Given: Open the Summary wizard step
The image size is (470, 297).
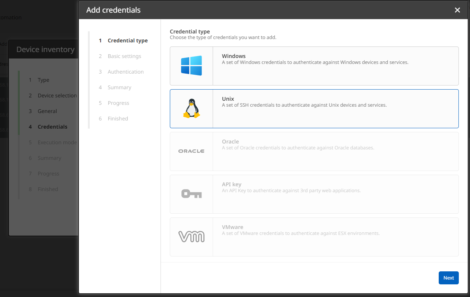Looking at the screenshot, I should pyautogui.click(x=119, y=87).
